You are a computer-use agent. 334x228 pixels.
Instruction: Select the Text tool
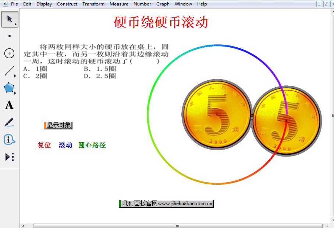(9, 106)
